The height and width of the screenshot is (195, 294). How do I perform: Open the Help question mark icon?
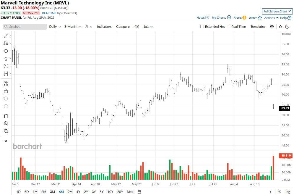[289, 18]
